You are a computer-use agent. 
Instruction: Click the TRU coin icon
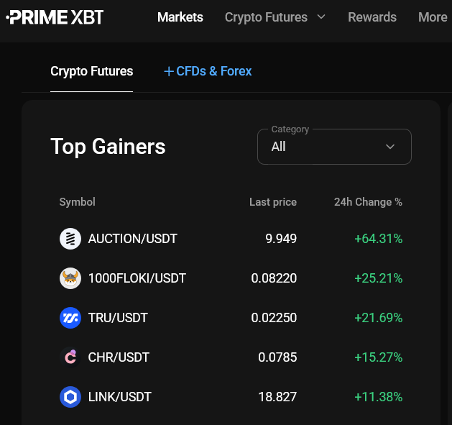(x=70, y=318)
